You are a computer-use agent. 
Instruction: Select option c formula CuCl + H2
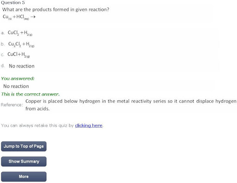tap(19, 55)
